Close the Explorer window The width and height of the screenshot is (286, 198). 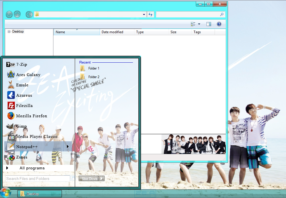(x=220, y=4)
